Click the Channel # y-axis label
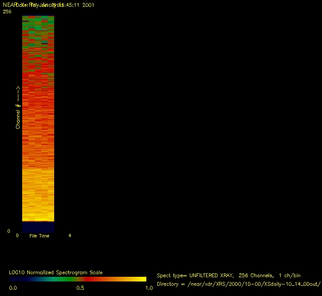This screenshot has height=296, width=322. pyautogui.click(x=18, y=108)
